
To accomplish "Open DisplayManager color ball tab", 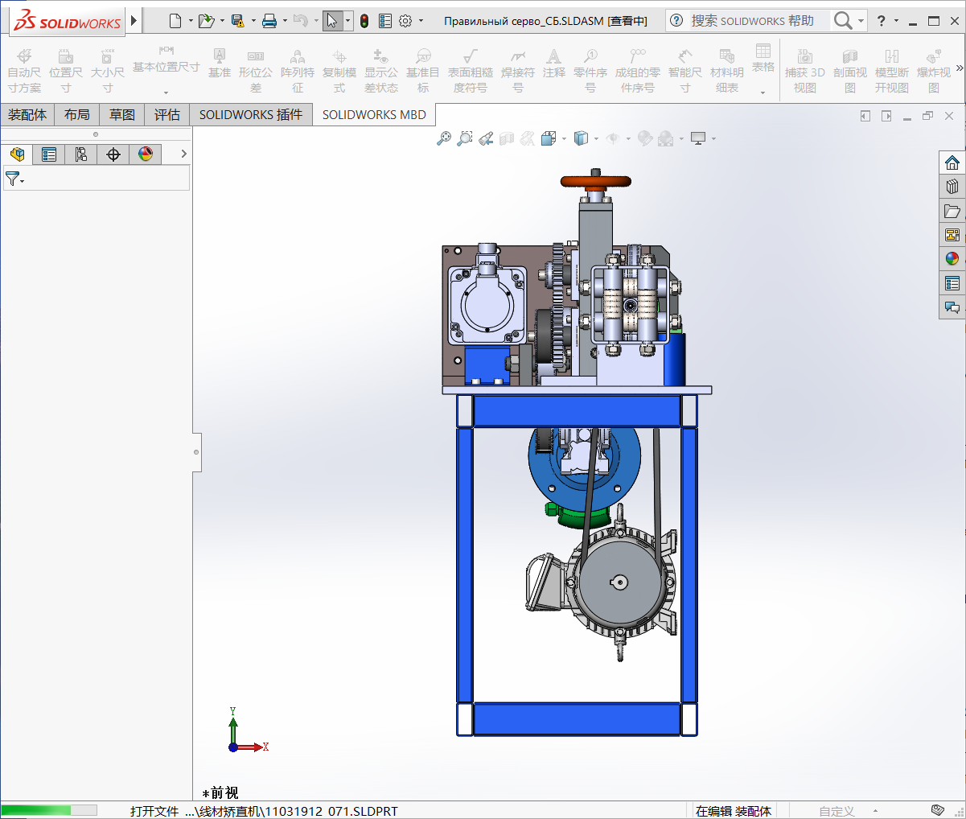I will click(146, 154).
